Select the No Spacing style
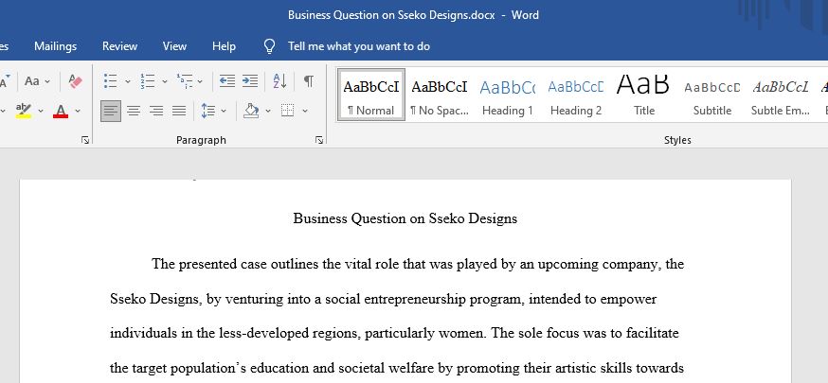 tap(440, 95)
